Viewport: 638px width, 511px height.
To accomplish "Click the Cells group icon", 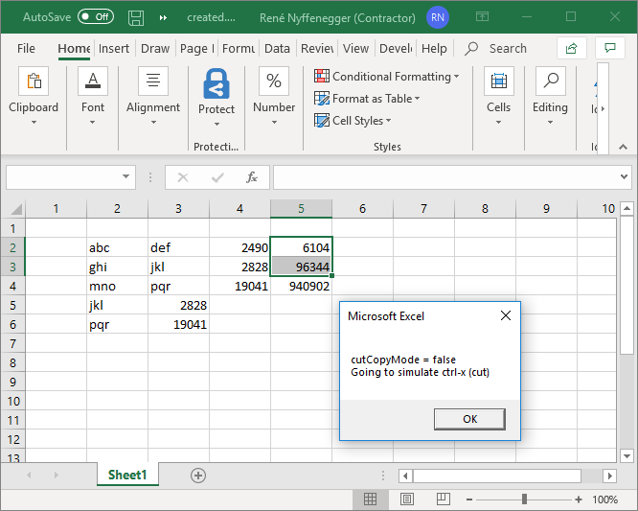I will tap(498, 82).
